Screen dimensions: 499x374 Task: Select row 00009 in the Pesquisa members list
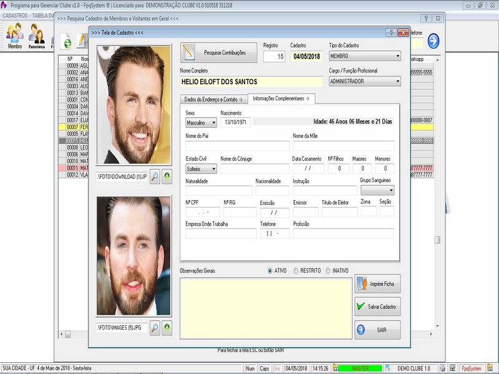click(x=74, y=66)
